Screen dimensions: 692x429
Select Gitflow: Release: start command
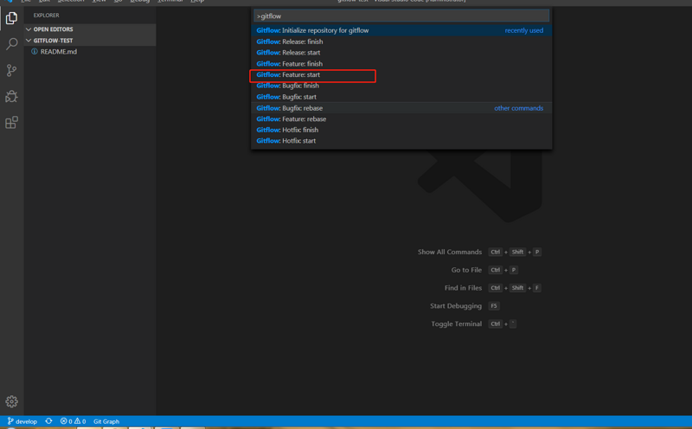[x=401, y=53]
